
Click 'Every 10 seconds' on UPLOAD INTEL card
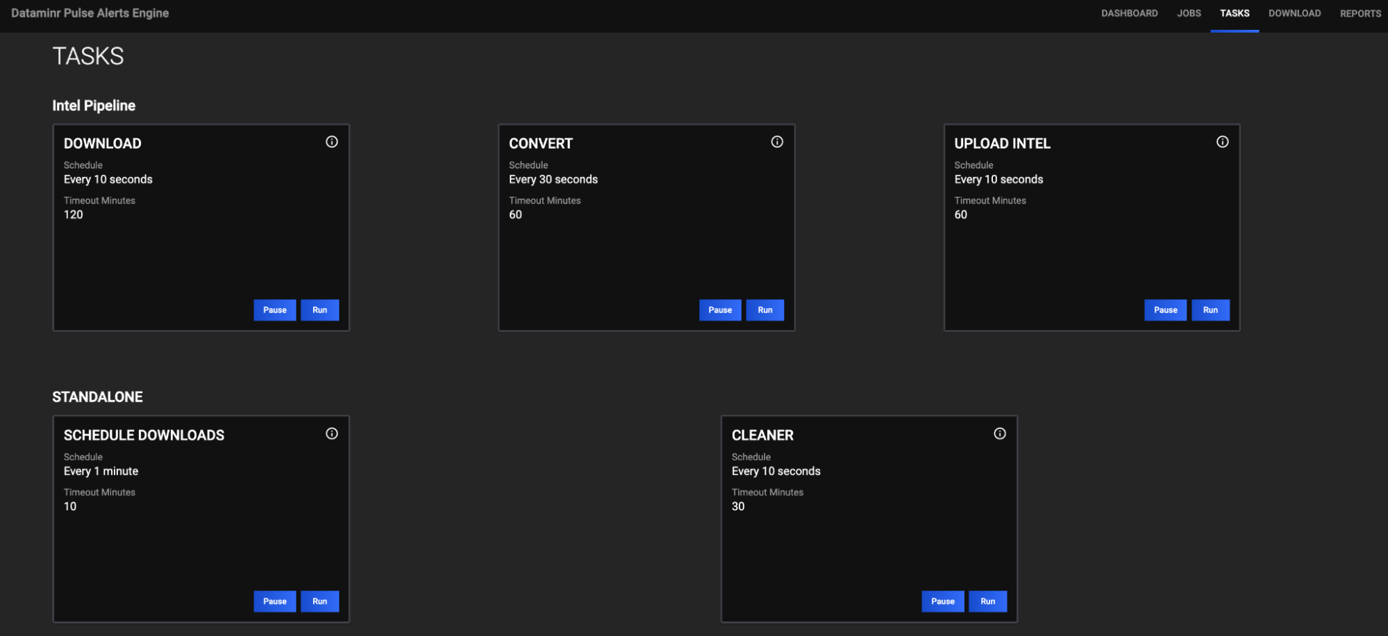tap(998, 179)
